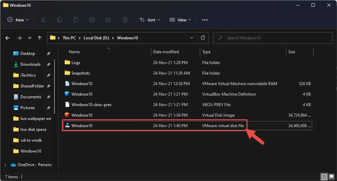The image size is (337, 181).
Task: Click This PC in the breadcrumb
Action: coord(69,38)
